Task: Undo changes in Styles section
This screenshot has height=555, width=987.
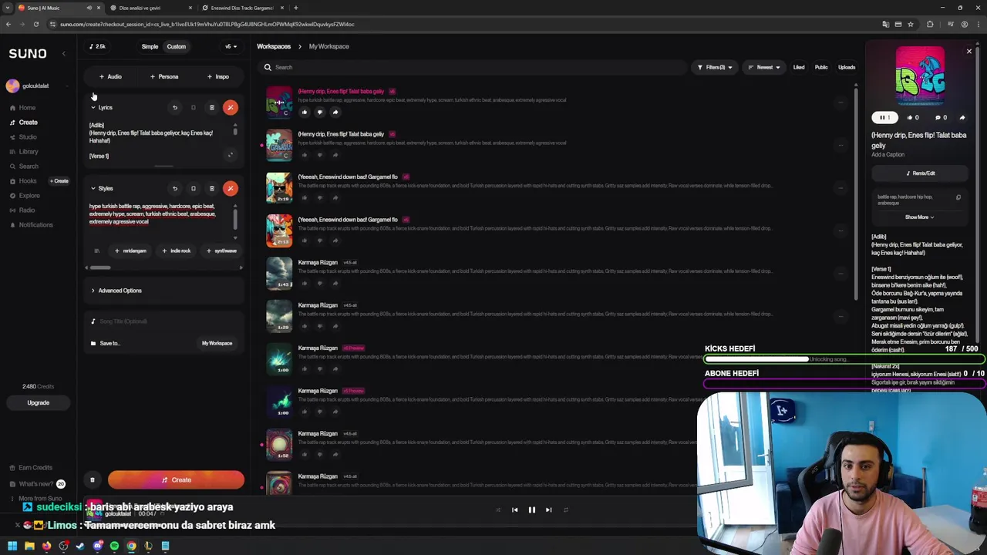Action: (x=175, y=189)
